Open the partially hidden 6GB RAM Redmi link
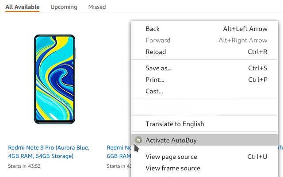Image resolution: width=283 pixels, height=177 pixels. tap(119, 152)
